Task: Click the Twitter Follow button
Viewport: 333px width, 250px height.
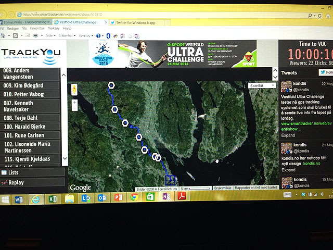Action: coord(326,72)
